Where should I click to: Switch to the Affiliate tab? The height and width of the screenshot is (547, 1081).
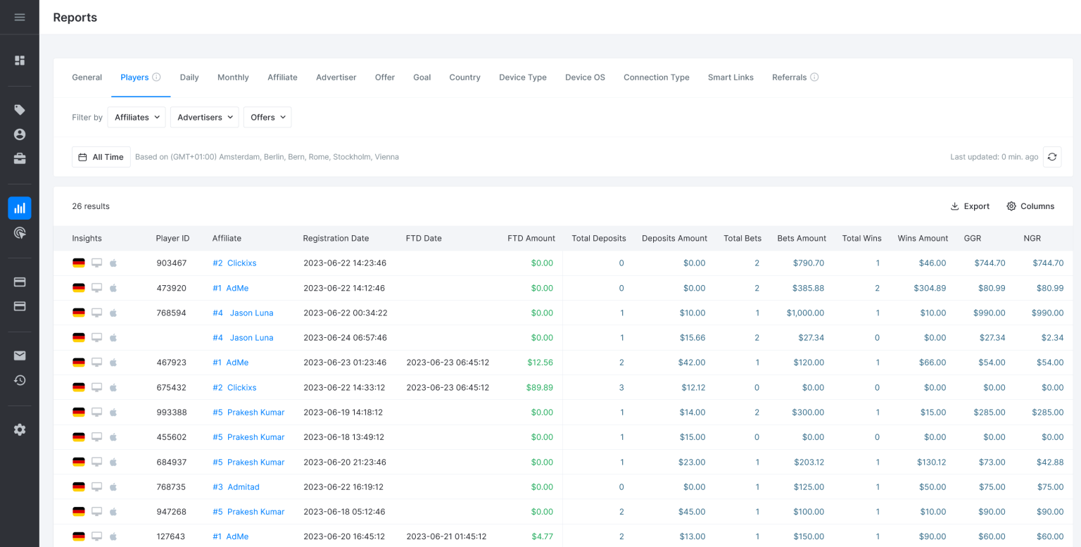pyautogui.click(x=282, y=77)
